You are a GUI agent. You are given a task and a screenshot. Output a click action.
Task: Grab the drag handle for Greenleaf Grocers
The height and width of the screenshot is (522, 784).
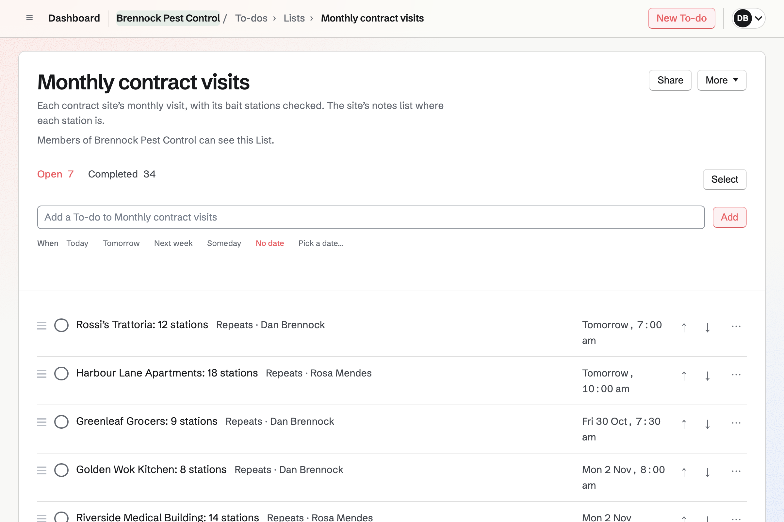tap(42, 422)
